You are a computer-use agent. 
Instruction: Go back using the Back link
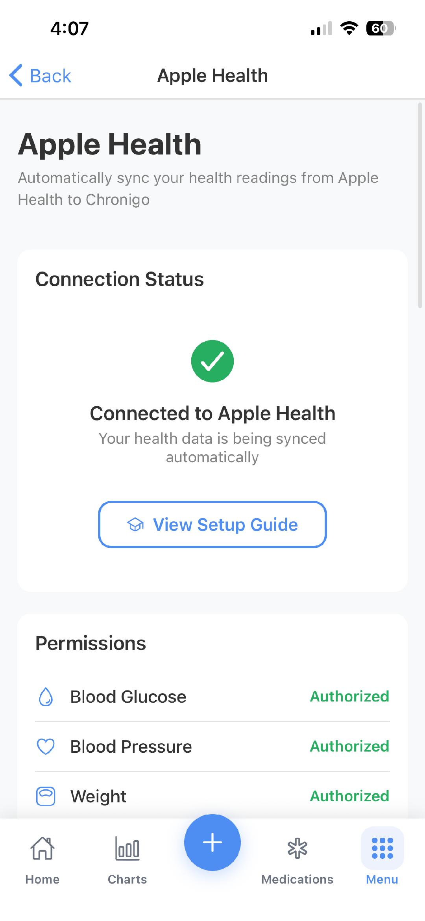tap(50, 76)
